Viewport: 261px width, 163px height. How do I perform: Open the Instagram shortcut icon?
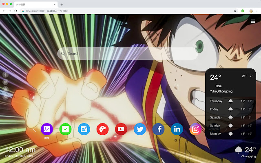(195, 129)
